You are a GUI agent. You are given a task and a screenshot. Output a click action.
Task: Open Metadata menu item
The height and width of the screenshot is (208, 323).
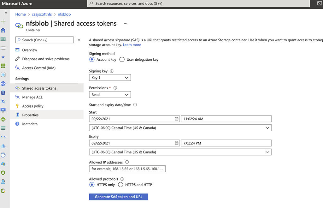(47, 124)
